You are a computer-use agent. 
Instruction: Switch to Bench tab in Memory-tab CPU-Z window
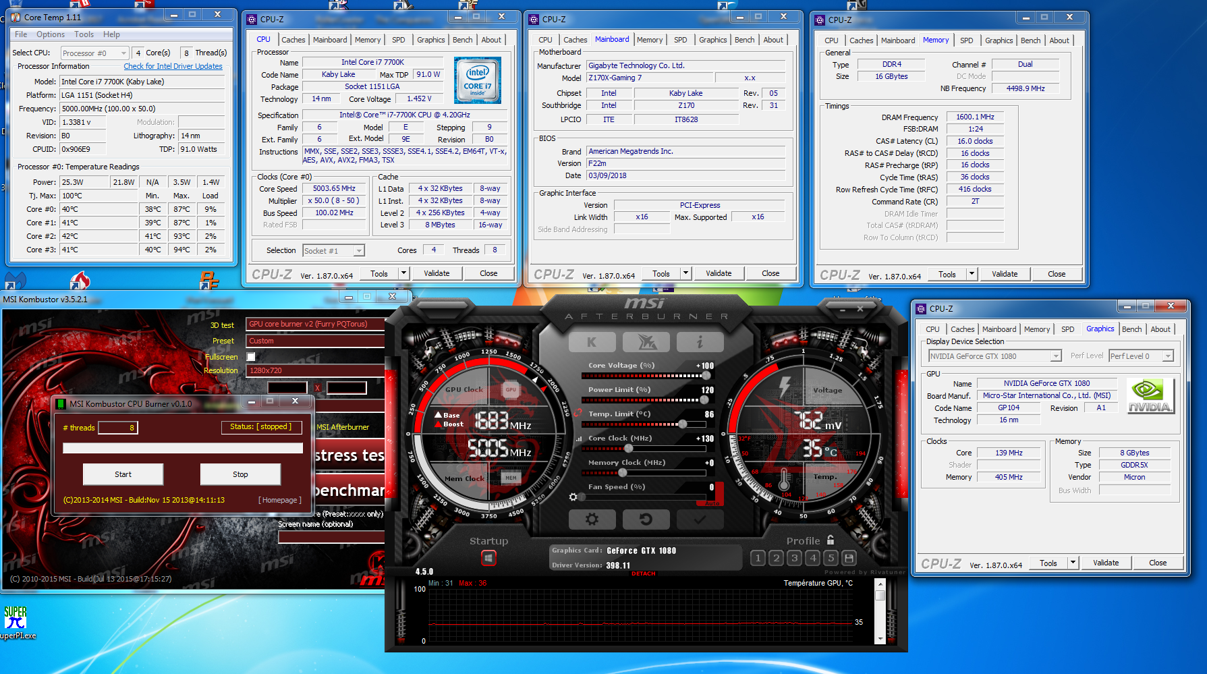click(1030, 40)
